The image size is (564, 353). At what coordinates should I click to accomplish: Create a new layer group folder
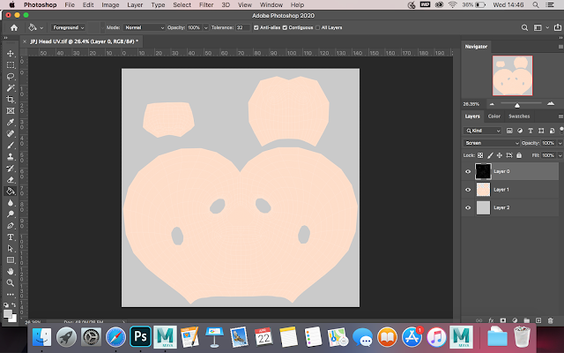click(527, 320)
